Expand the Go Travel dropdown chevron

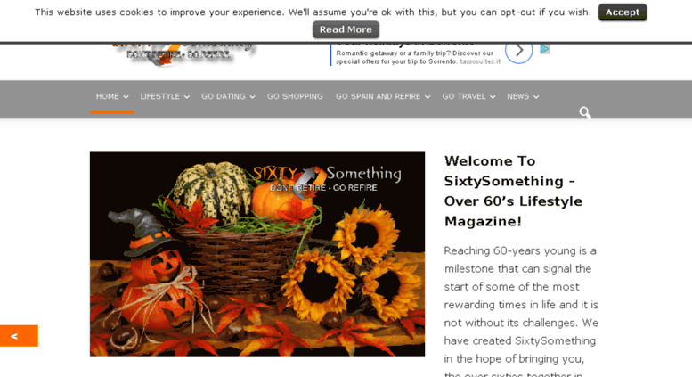click(x=493, y=96)
